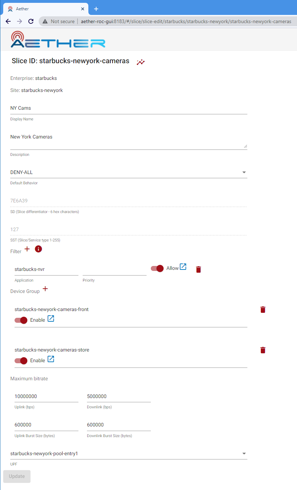Screen dimensions: 297x490
Task: Click the Uplink (bps) input field
Action: pyautogui.click(x=46, y=396)
